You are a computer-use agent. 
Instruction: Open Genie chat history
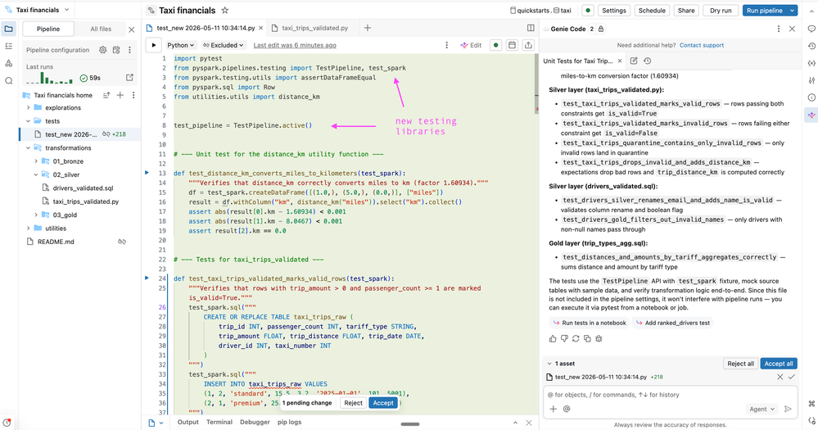[x=648, y=61]
